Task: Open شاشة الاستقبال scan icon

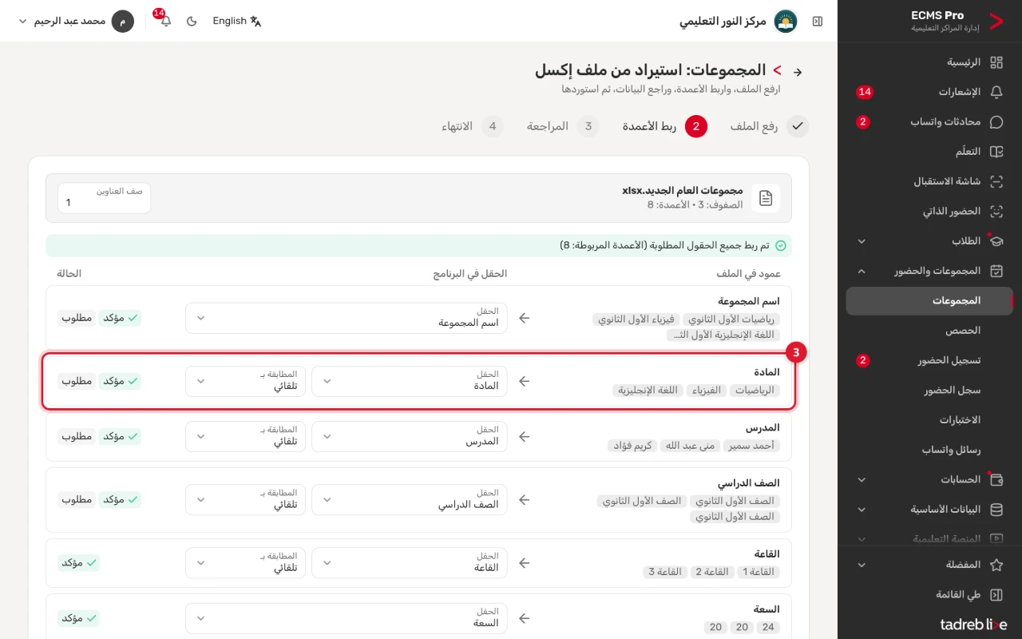Action: pyautogui.click(x=996, y=181)
